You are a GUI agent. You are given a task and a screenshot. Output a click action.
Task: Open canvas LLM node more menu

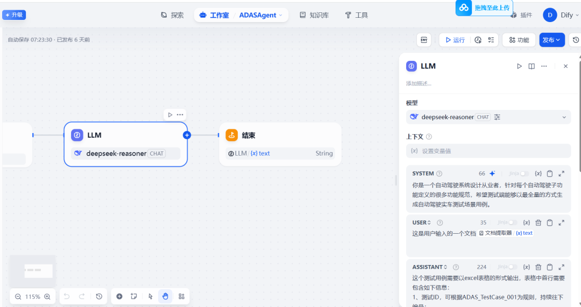click(x=180, y=115)
